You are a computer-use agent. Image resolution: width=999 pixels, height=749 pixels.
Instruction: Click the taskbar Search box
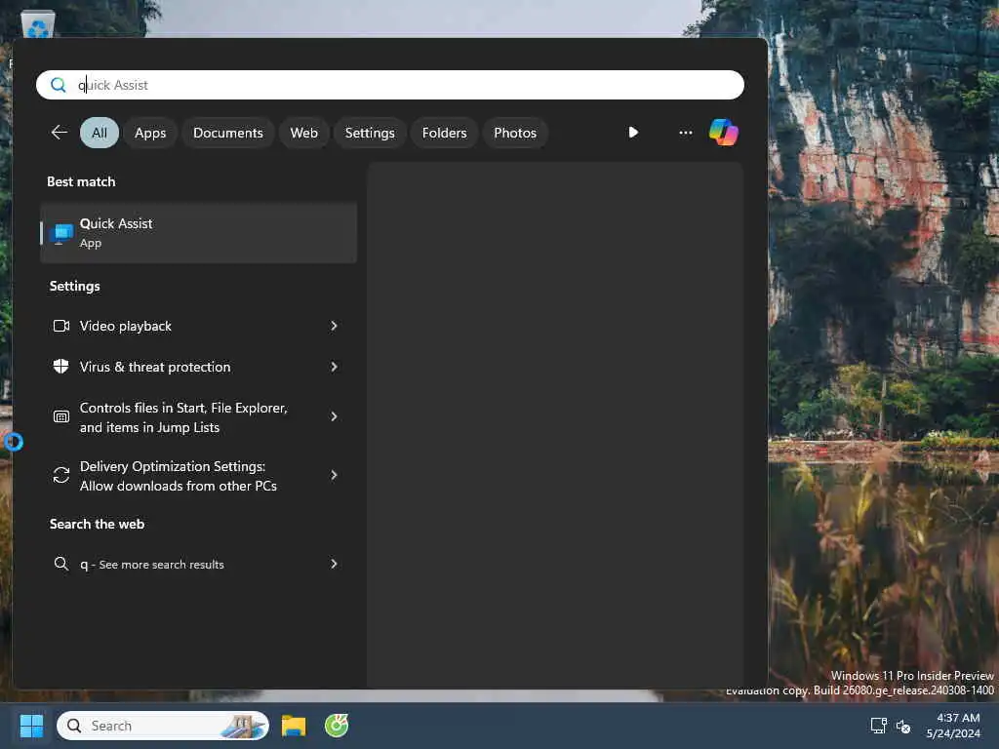point(163,726)
